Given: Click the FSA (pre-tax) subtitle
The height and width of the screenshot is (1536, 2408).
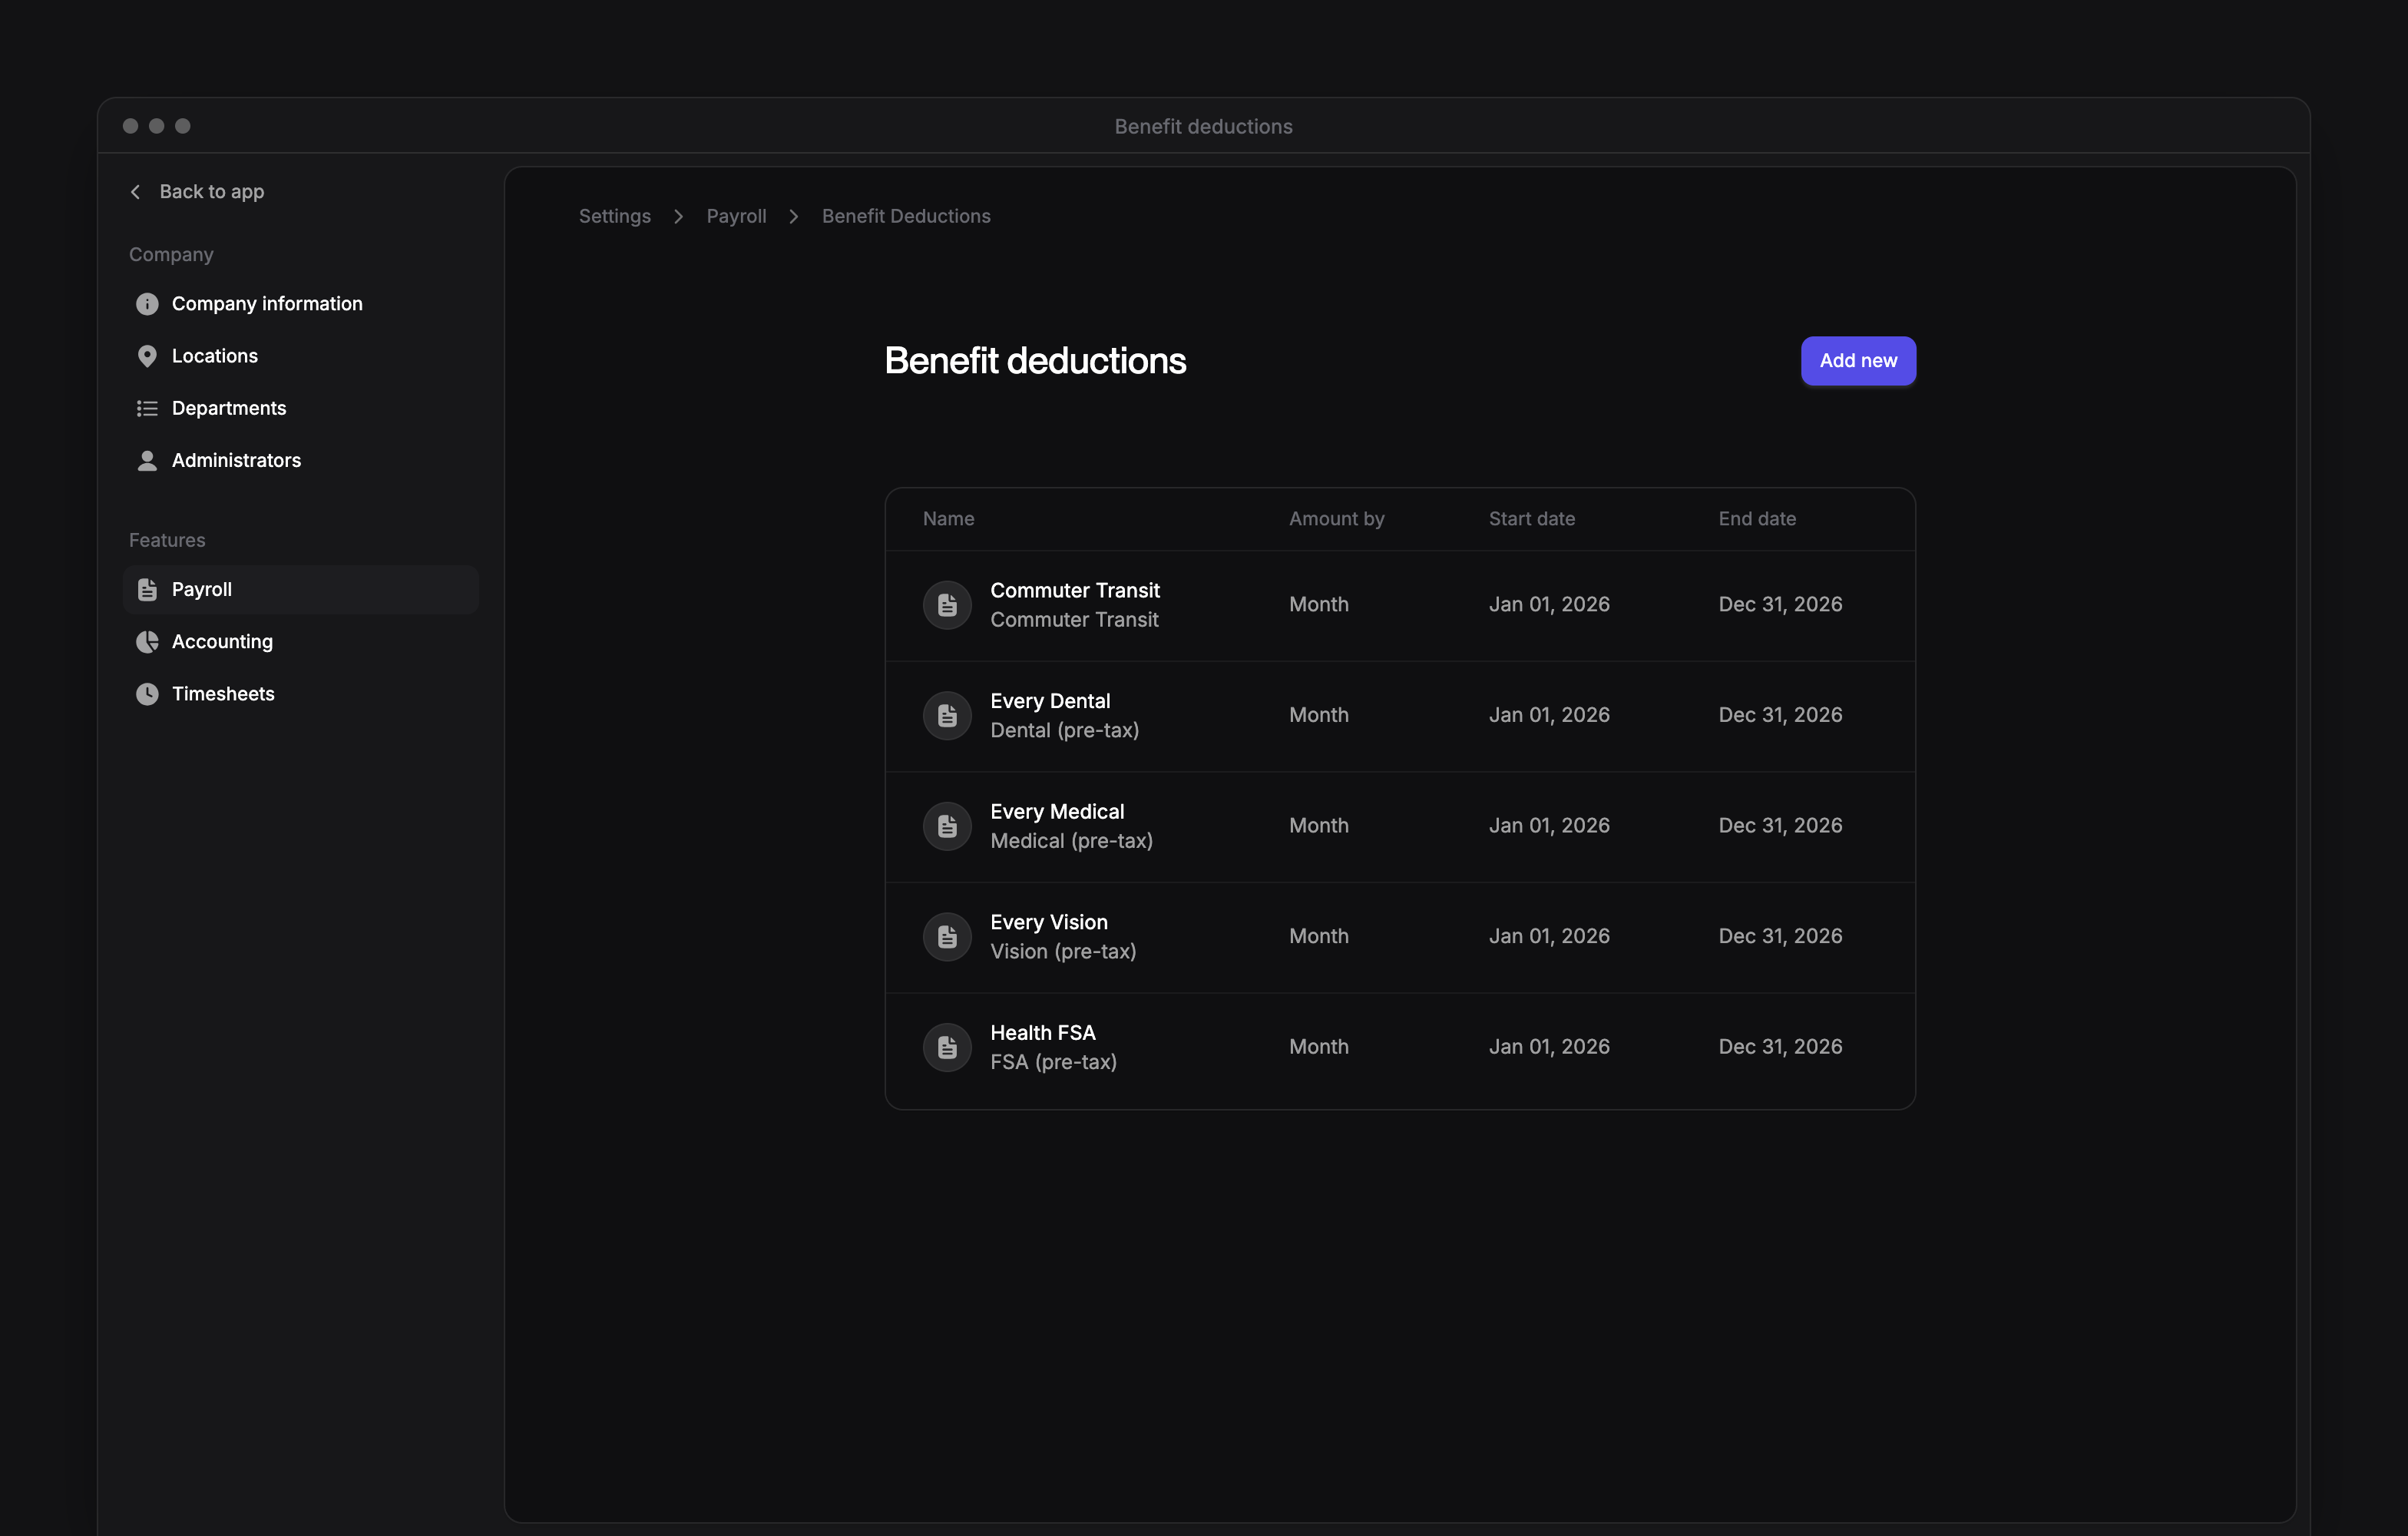Looking at the screenshot, I should [x=1053, y=1062].
